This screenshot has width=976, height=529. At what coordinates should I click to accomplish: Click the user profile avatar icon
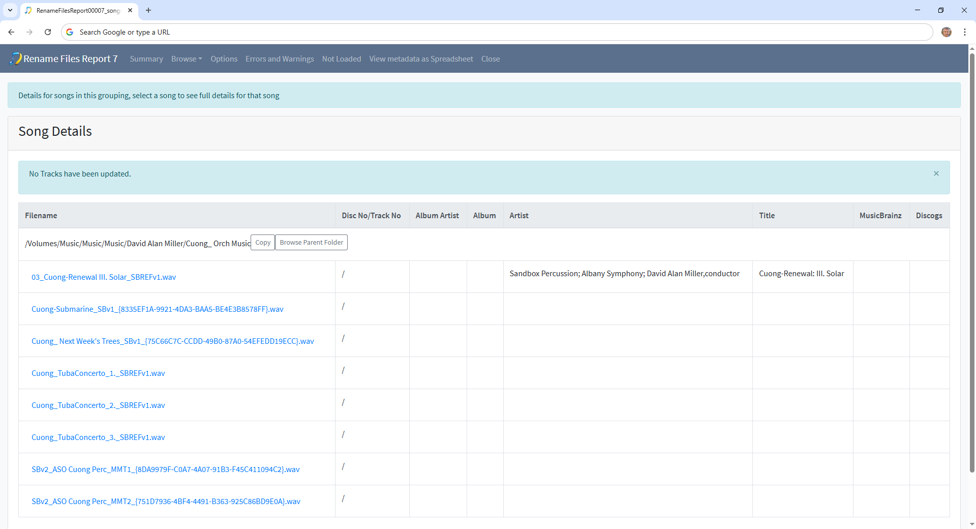(x=946, y=32)
